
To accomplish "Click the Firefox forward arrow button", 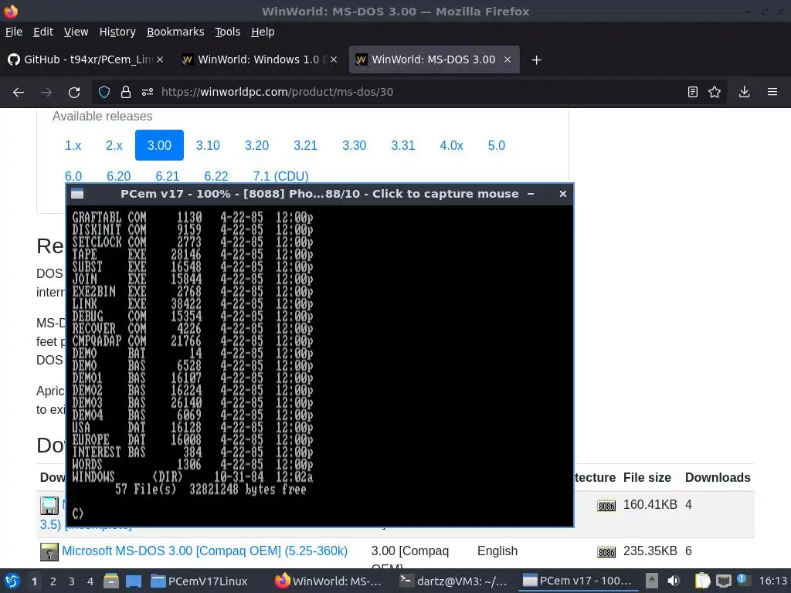I will coord(46,93).
